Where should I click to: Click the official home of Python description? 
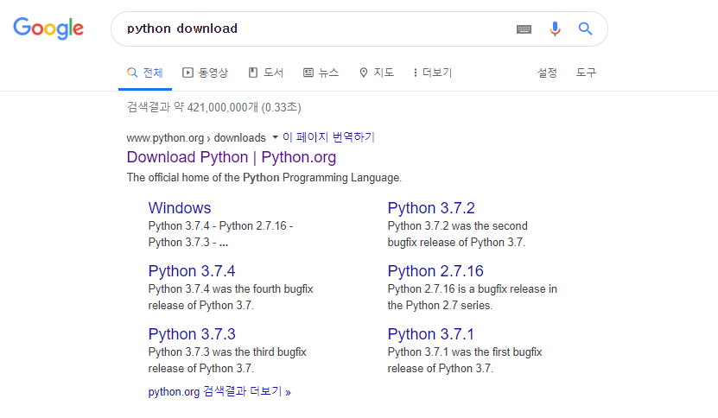[x=264, y=178]
